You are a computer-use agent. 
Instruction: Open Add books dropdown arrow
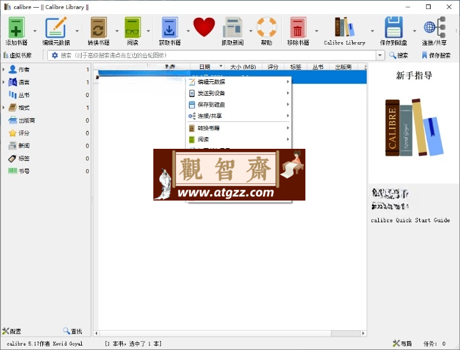[x=35, y=31]
